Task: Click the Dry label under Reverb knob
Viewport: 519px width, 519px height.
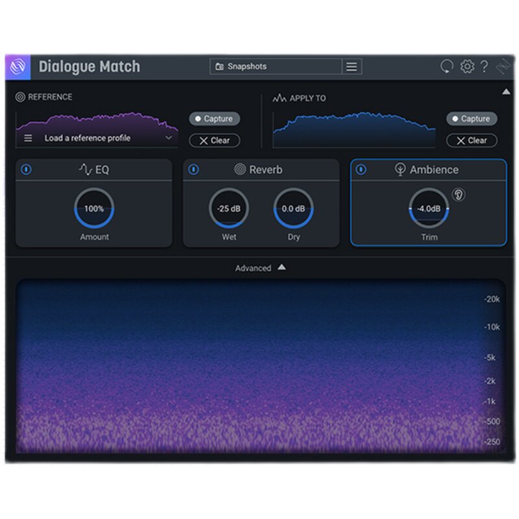Action: coord(294,237)
